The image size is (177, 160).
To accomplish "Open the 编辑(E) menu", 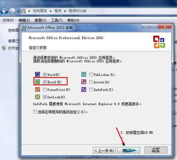I will pyautogui.click(x=24, y=20).
